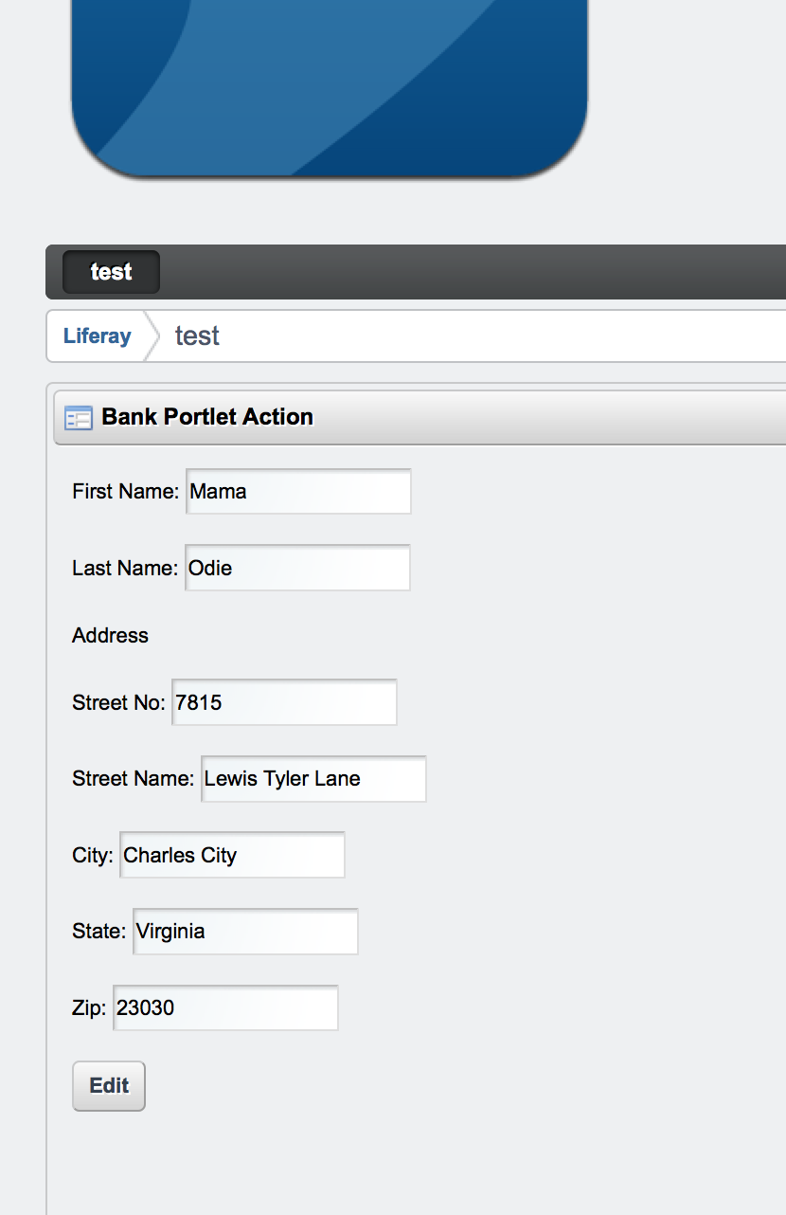Click the First Name label
This screenshot has height=1215, width=786.
coord(125,491)
